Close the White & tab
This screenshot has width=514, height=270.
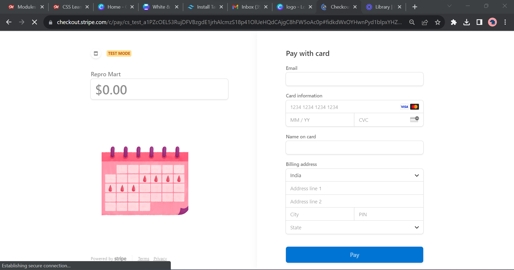[x=177, y=7]
